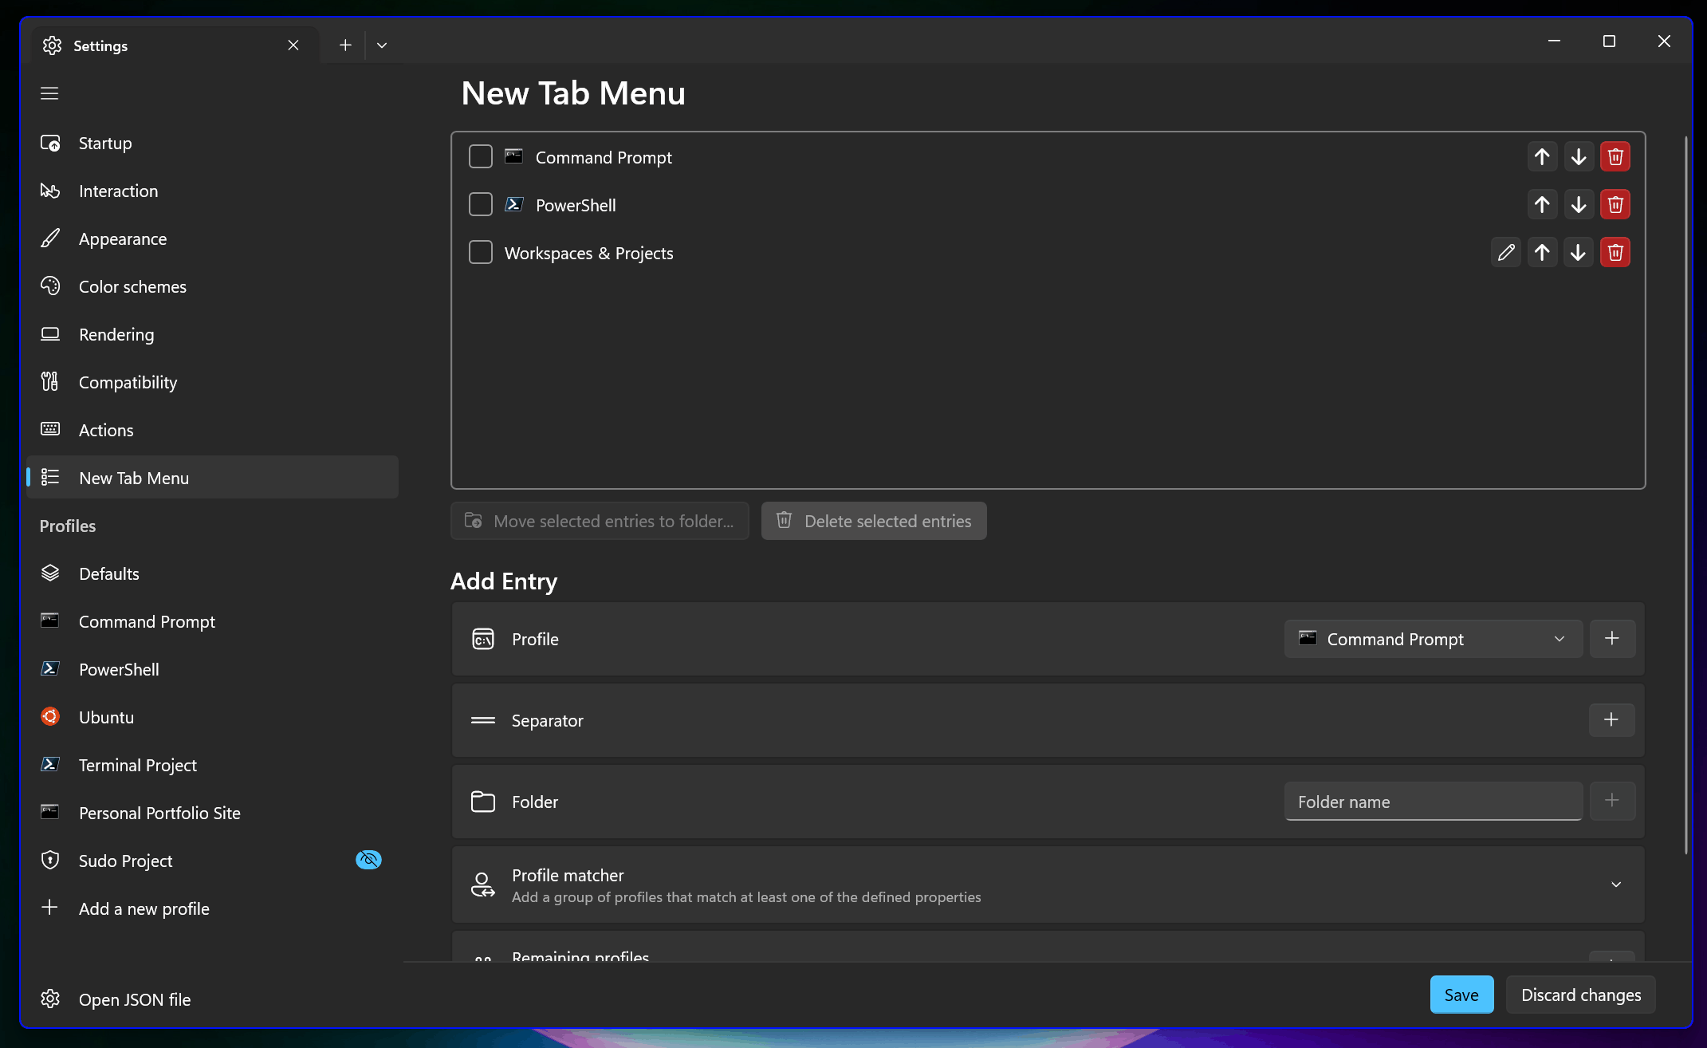Move Workspaces & Projects entry up
1707x1048 pixels.
point(1542,253)
